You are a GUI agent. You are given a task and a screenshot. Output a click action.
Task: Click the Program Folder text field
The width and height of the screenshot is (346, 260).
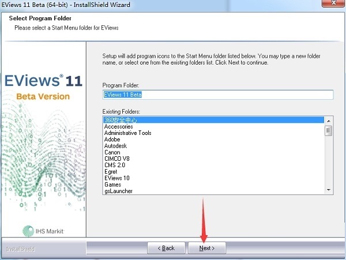click(218, 95)
